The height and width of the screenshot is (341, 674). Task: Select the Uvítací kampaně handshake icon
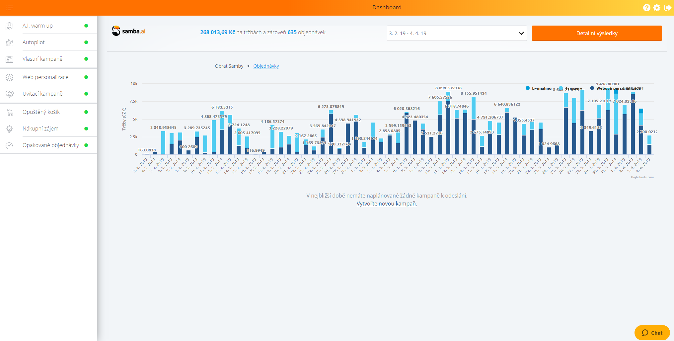(x=10, y=94)
